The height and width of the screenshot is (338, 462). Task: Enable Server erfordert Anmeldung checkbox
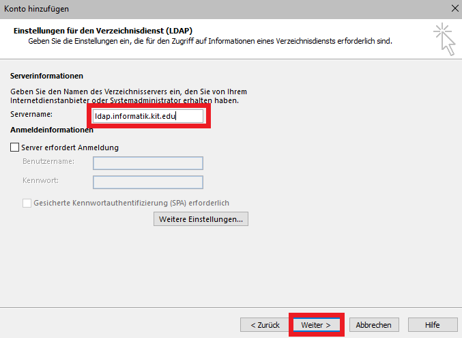(x=15, y=147)
